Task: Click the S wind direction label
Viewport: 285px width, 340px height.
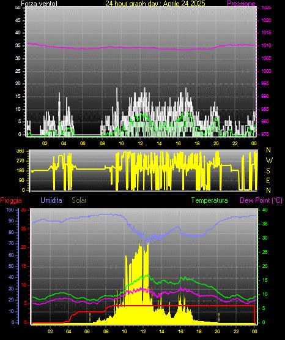Action: coord(268,171)
